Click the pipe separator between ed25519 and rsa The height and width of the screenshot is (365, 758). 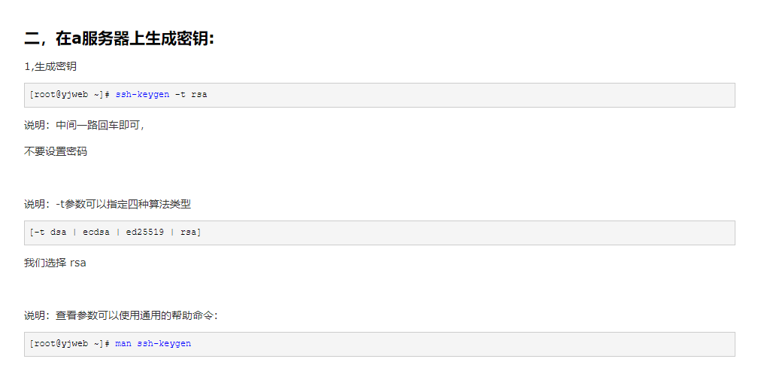coord(171,233)
